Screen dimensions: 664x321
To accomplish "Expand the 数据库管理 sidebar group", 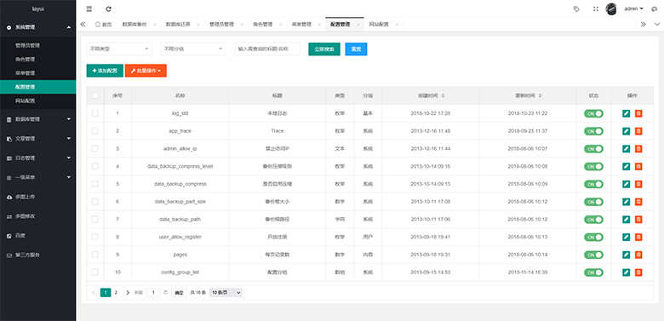I will [38, 119].
